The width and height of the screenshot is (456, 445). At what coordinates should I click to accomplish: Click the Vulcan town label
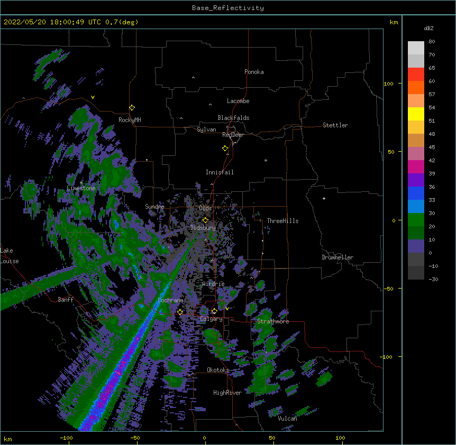(x=287, y=419)
